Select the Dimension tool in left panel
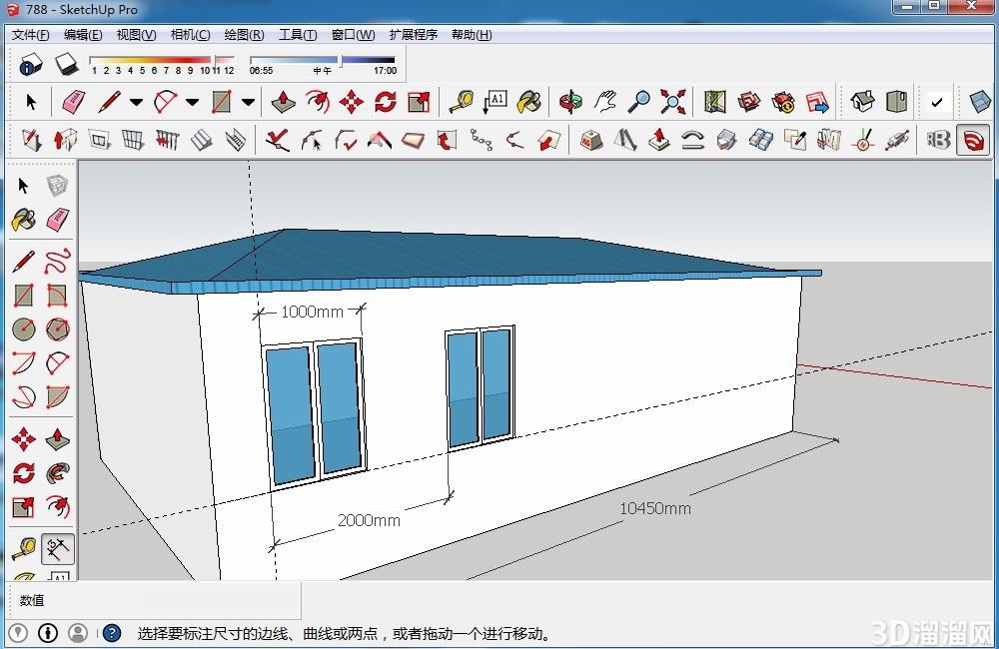Screen dimensions: 999x649 (57, 549)
